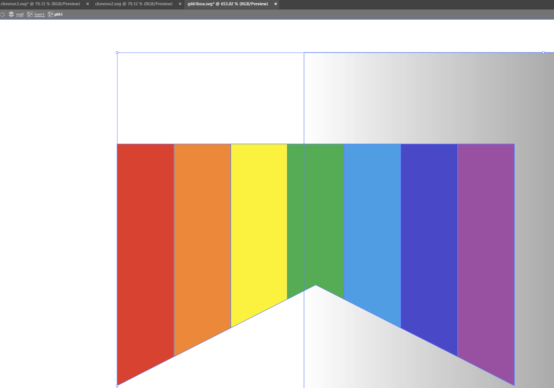This screenshot has height=388, width=554.
Task: Click g661 in the isolation breadcrumb
Action: pos(59,14)
